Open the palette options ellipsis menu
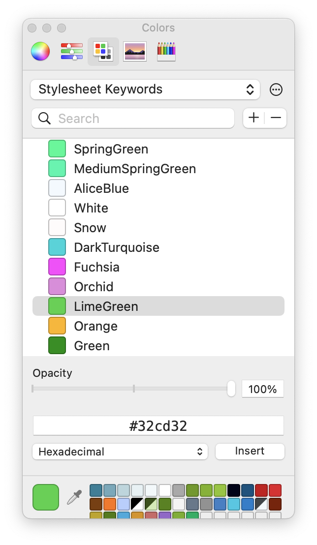This screenshot has width=317, height=545. point(276,90)
